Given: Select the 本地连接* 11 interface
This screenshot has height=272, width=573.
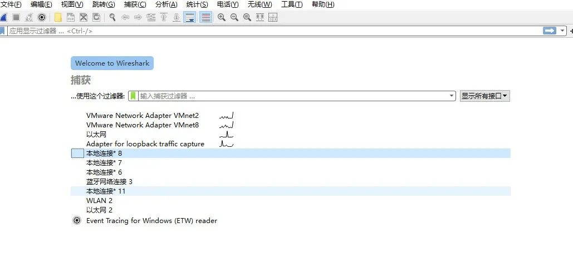Looking at the screenshot, I should [291, 191].
